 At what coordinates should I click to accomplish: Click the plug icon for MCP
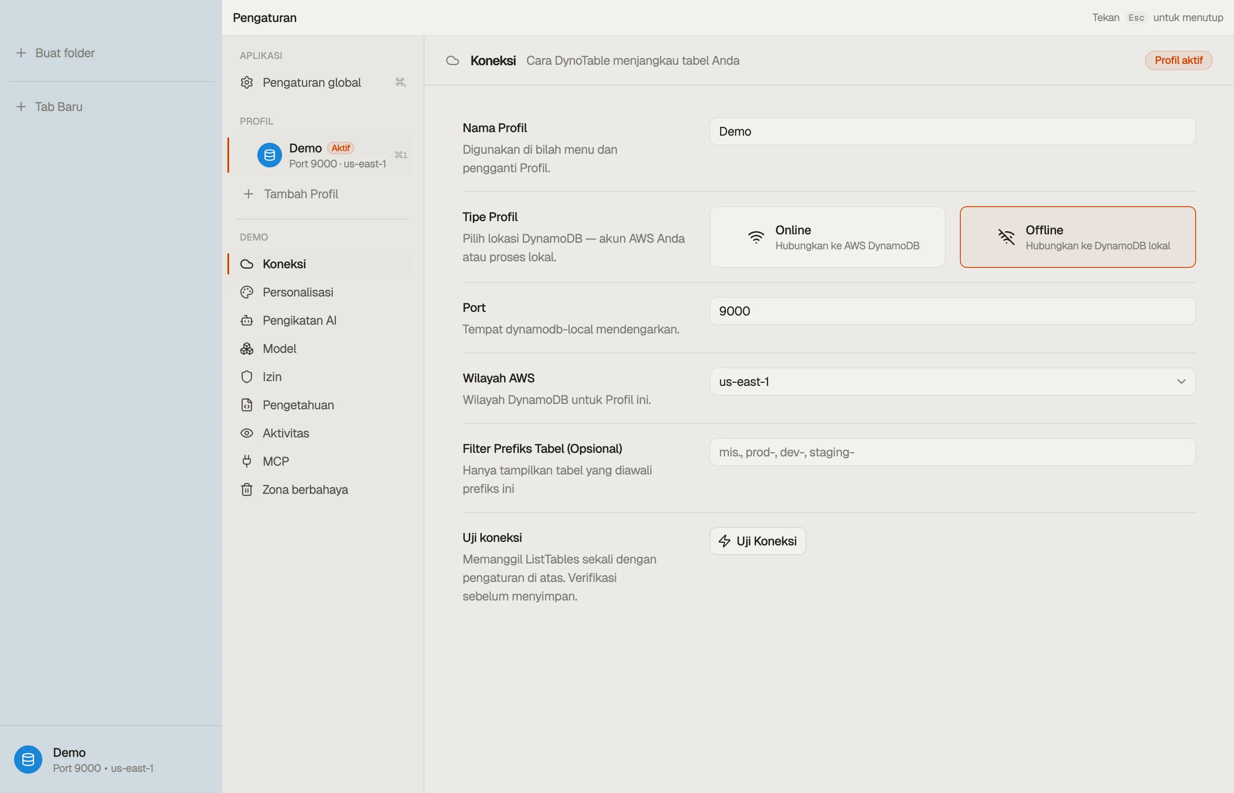(247, 461)
